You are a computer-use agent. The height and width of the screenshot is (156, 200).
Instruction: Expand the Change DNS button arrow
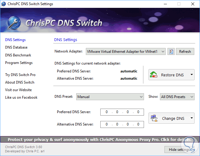click(x=192, y=118)
